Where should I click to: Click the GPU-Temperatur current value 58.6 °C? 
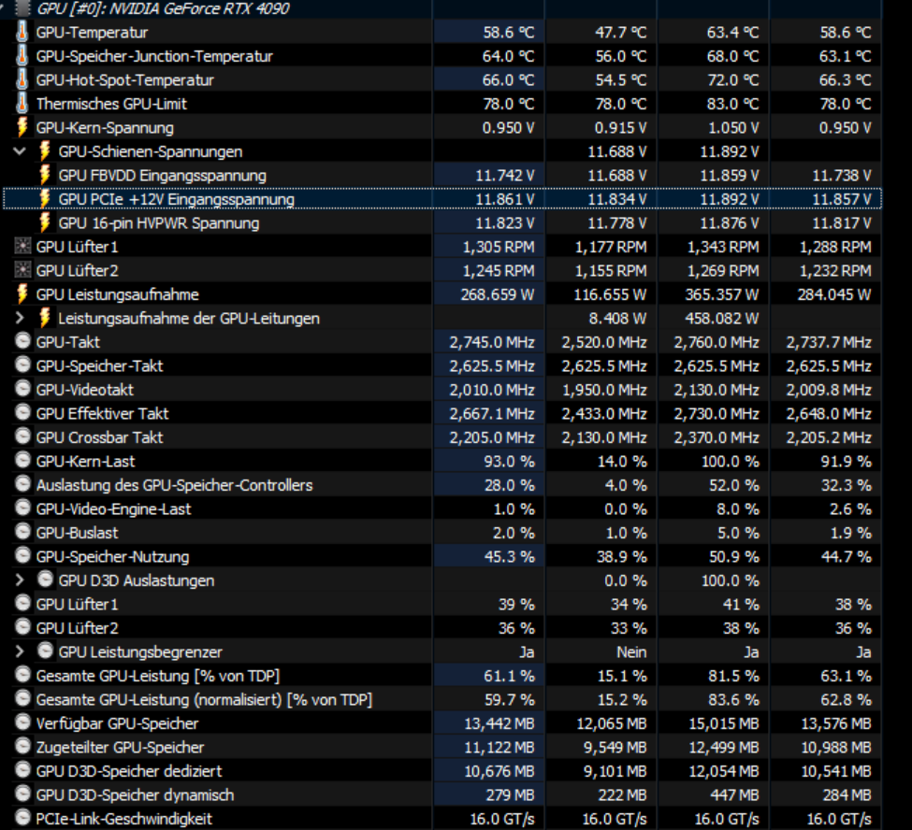[x=508, y=33]
